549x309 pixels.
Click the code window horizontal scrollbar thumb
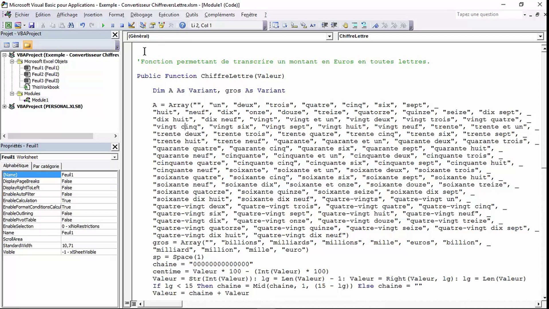click(163, 304)
